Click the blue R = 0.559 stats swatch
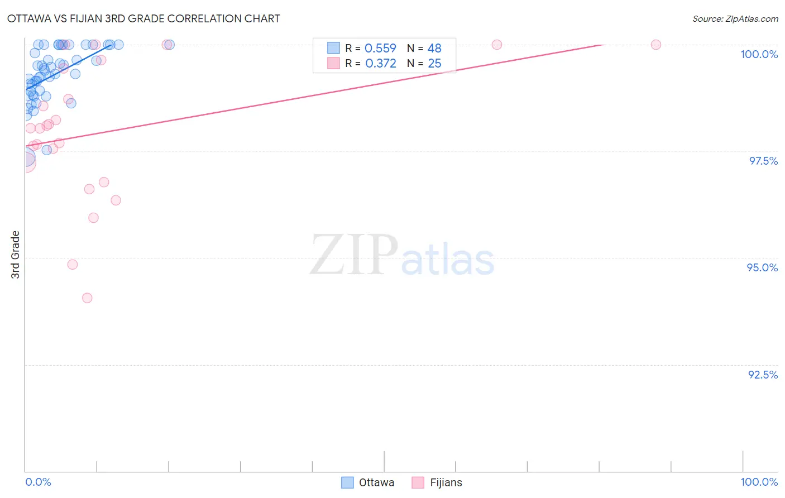Screen dimensions: 785x498 tap(333, 48)
